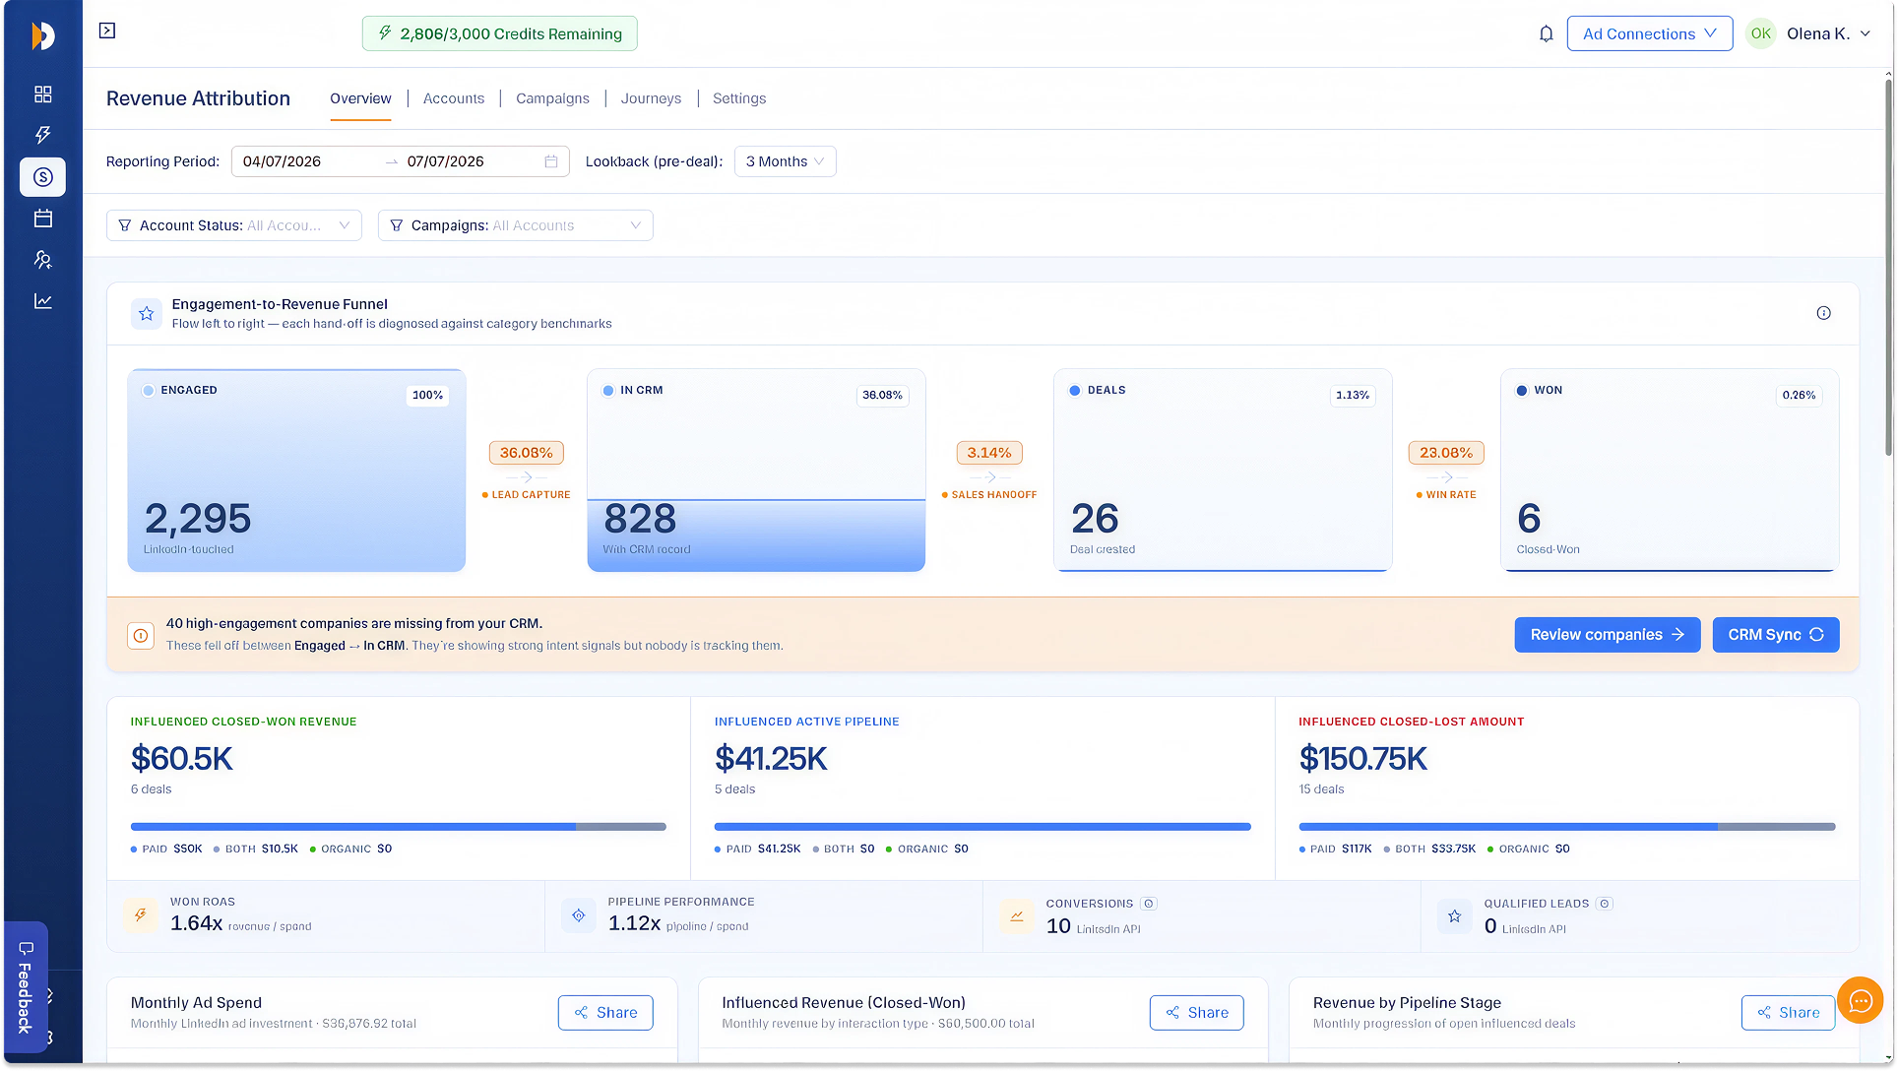The height and width of the screenshot is (1071, 1898).
Task: Click the Closed-Won Revenue progress bar
Action: pos(398,827)
